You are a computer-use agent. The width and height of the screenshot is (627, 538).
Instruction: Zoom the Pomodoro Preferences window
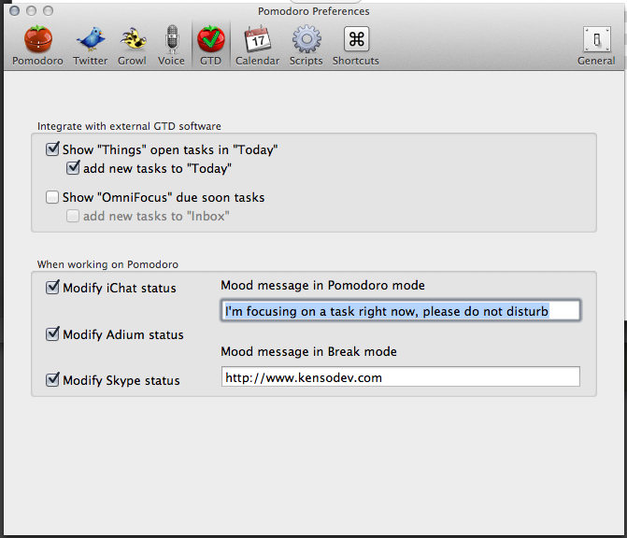coord(48,11)
